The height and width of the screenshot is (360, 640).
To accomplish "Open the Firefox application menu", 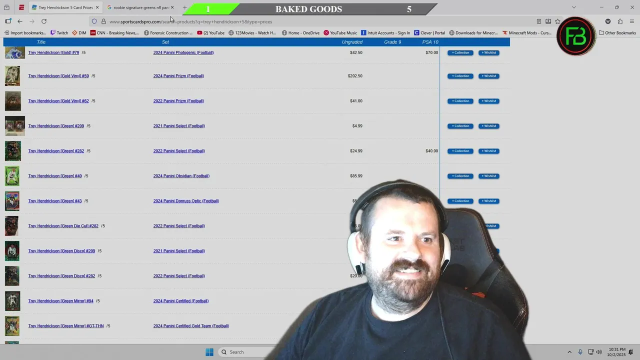I will [632, 21].
